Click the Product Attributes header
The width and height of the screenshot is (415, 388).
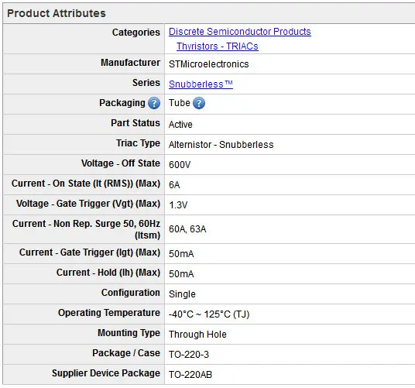click(57, 13)
